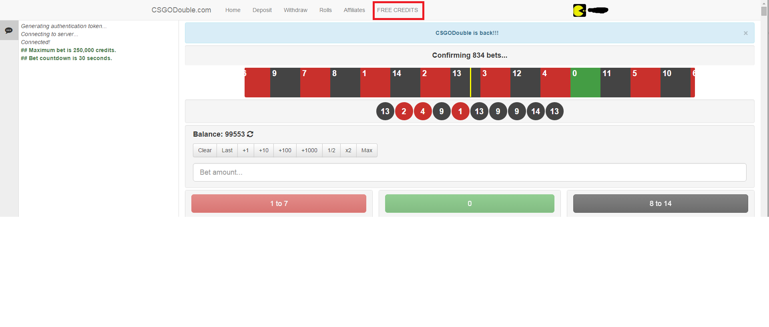Click the red 1 in roll history
769x327 pixels.
460,111
